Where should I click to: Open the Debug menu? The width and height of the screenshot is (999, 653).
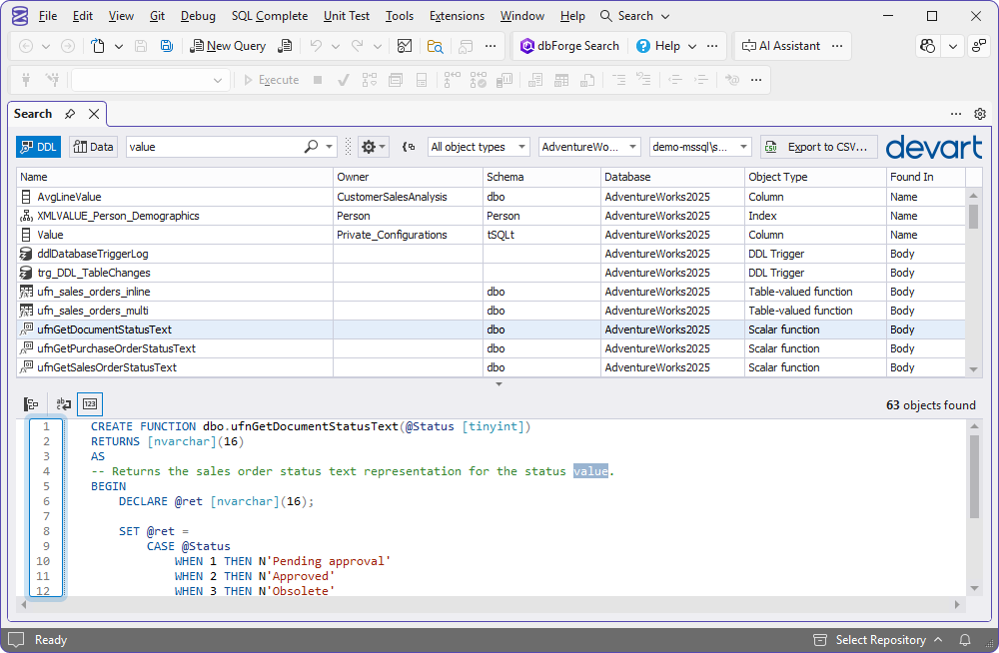pyautogui.click(x=198, y=16)
